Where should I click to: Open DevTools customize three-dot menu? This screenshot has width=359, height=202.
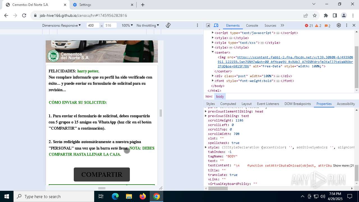[x=346, y=25]
